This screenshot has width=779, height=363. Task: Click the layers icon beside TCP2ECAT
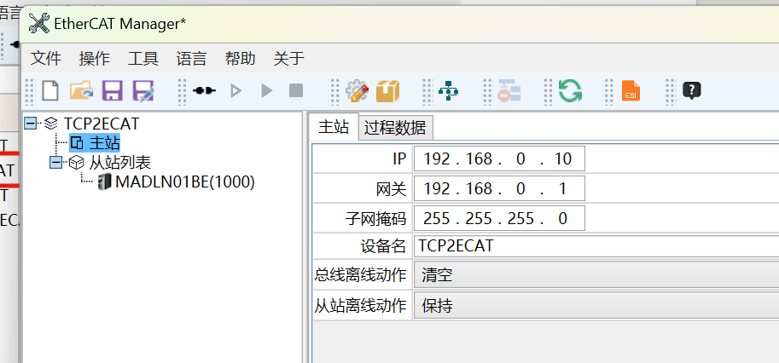point(50,123)
